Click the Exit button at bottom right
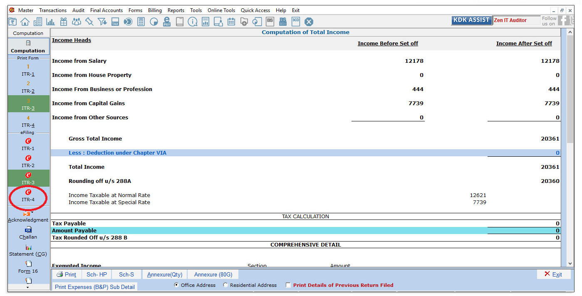Screen dimensions: 582x296 (553, 274)
